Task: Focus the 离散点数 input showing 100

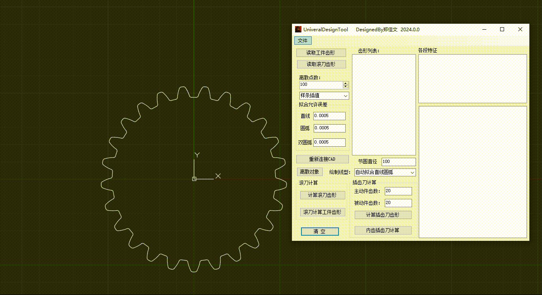Action: 321,85
